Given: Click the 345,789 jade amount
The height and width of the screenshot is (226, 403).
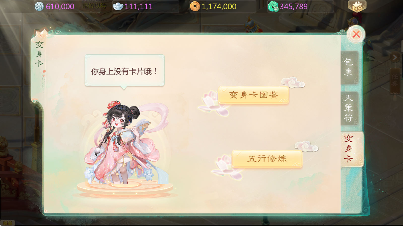Looking at the screenshot, I should (x=294, y=7).
